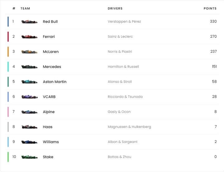
Task: Click the VCARB car icon
Action: (x=29, y=97)
